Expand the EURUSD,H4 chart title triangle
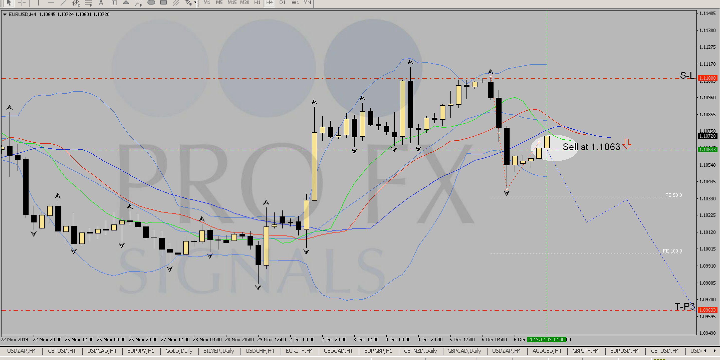This screenshot has height=360, width=720. 5,14
